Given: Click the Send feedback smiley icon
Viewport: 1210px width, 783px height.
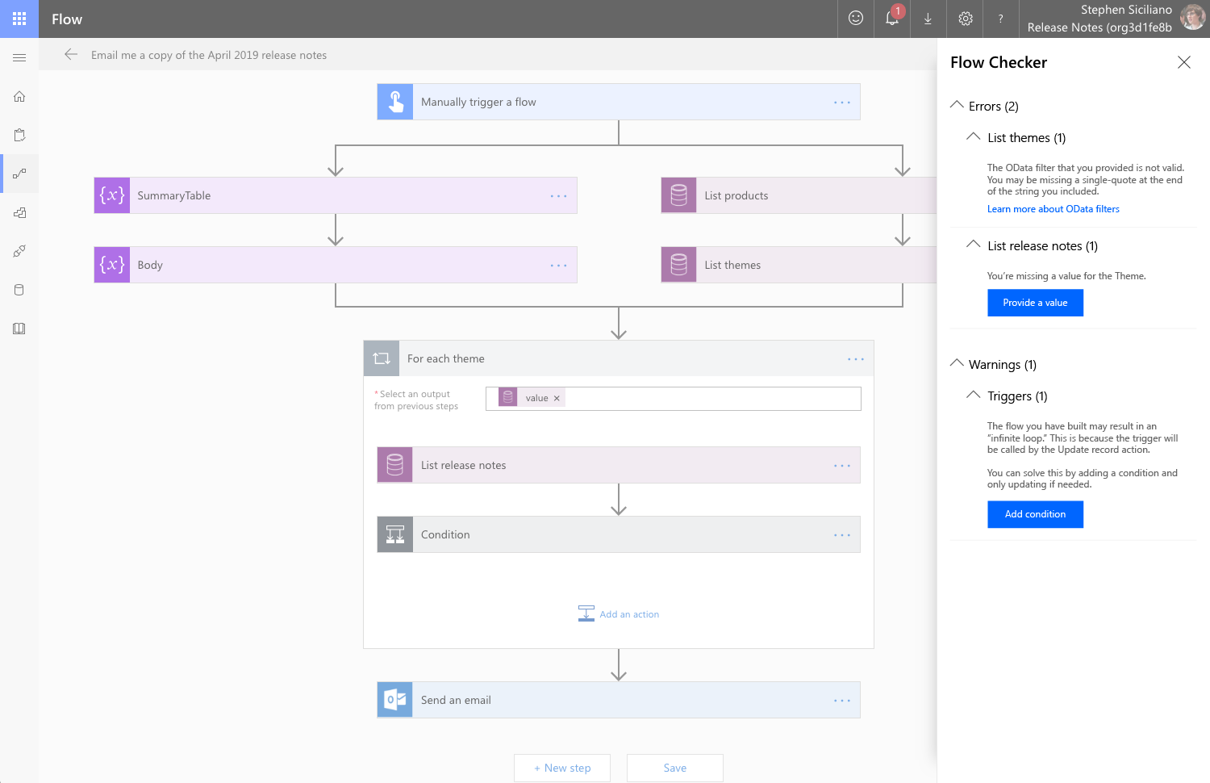Looking at the screenshot, I should pyautogui.click(x=855, y=19).
